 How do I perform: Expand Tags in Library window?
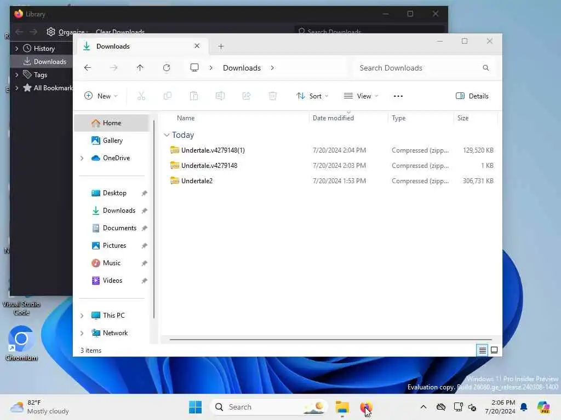pos(16,74)
